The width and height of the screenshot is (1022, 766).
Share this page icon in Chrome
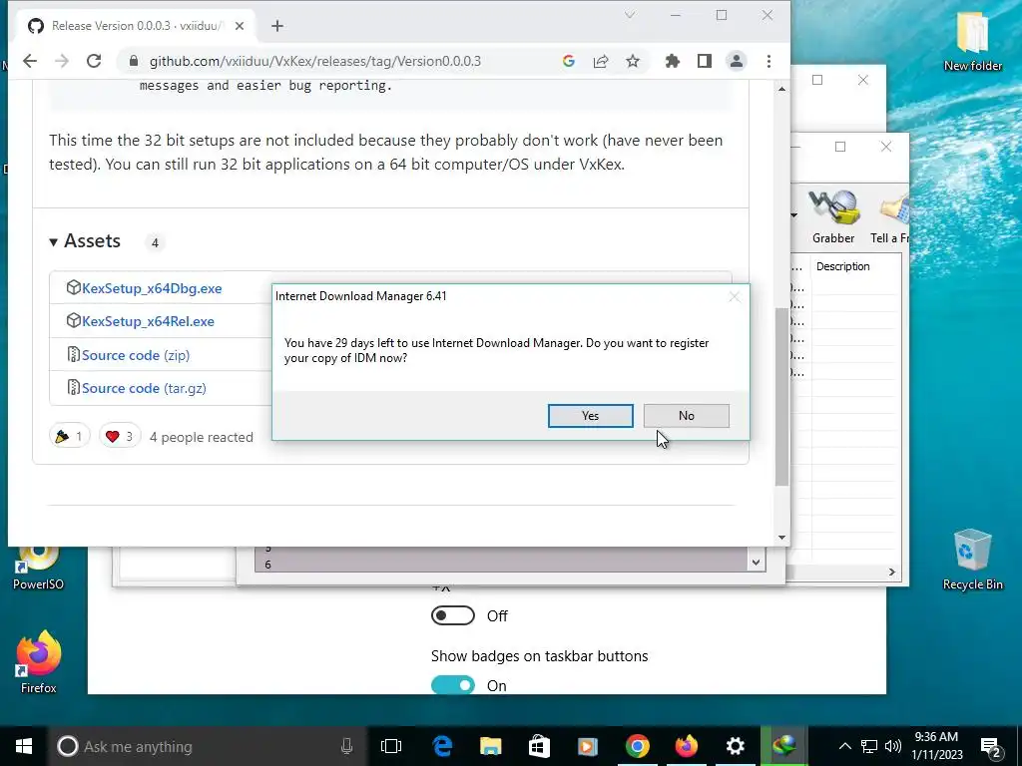click(600, 61)
